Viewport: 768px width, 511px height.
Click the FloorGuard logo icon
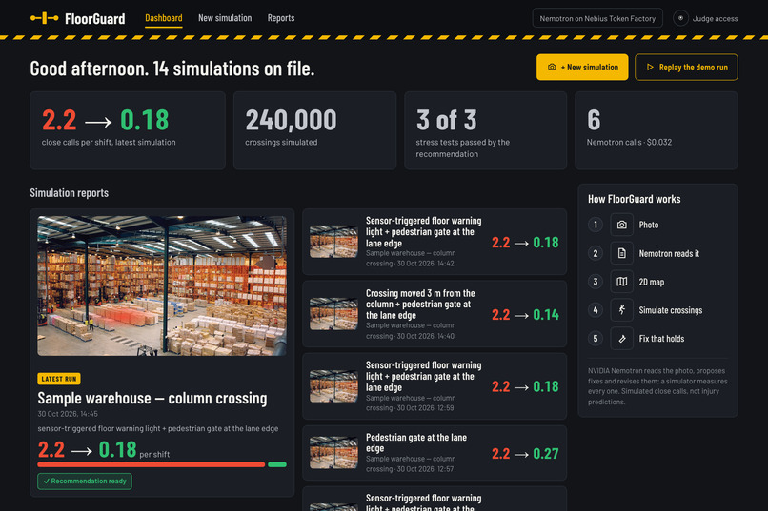[44, 18]
